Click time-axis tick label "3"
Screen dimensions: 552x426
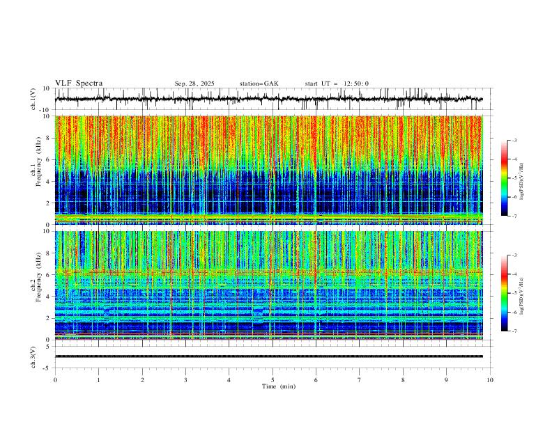[x=185, y=380]
